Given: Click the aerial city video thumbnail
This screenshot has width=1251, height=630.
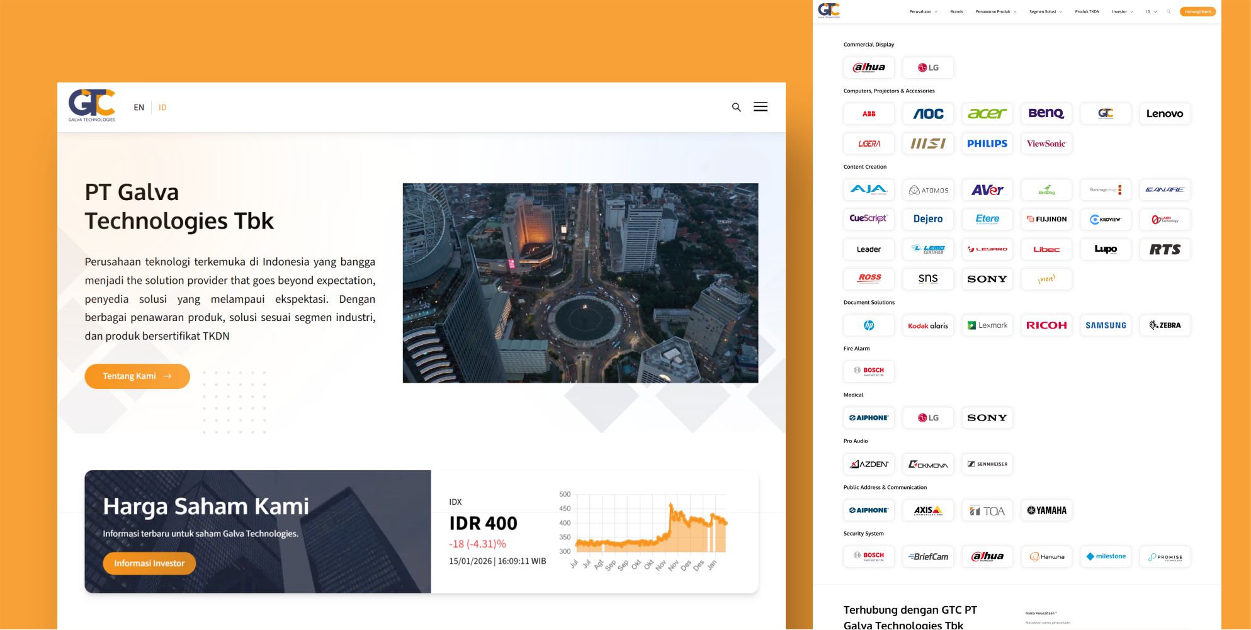Looking at the screenshot, I should (x=580, y=283).
